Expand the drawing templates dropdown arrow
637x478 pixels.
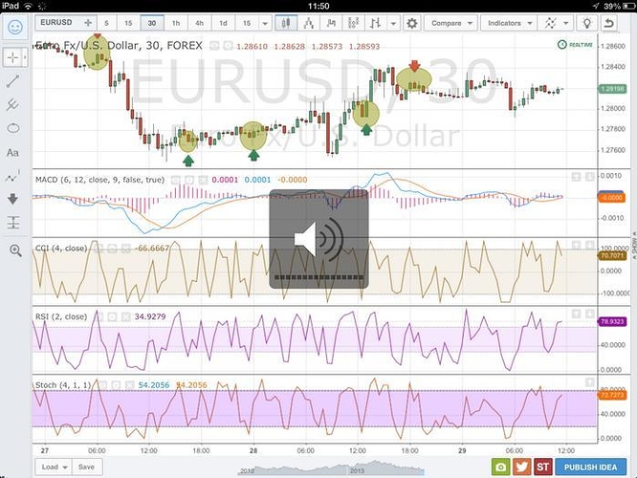coord(566,24)
